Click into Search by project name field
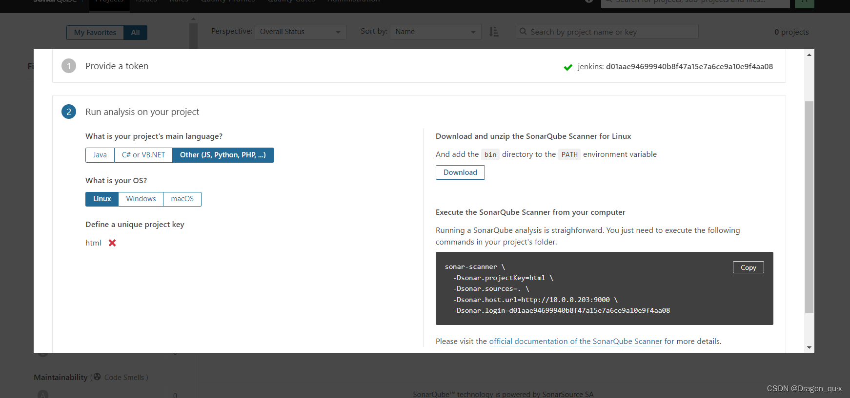850x398 pixels. point(607,32)
